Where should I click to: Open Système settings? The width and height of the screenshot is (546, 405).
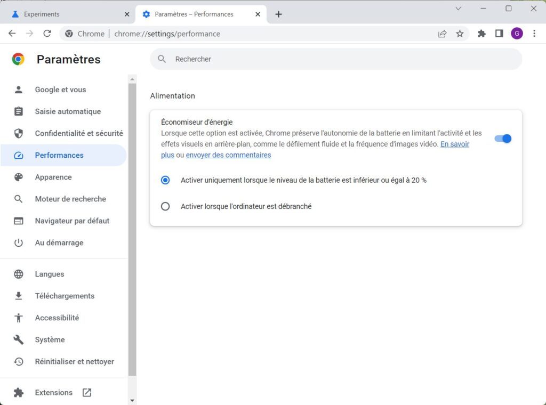(x=63, y=340)
